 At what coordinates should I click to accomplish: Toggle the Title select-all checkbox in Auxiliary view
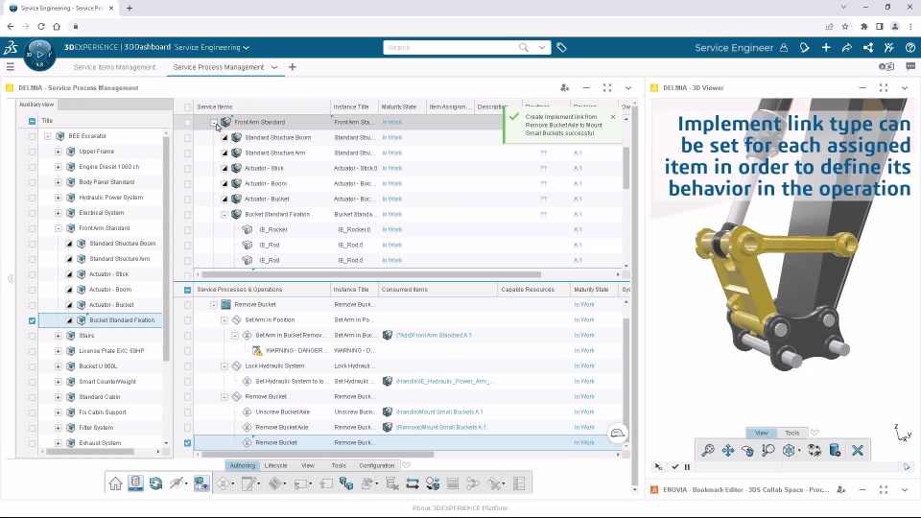pyautogui.click(x=32, y=121)
